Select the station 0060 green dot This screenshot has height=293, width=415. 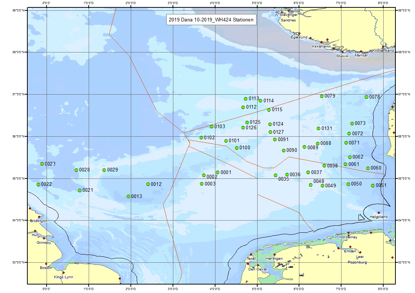(368, 168)
